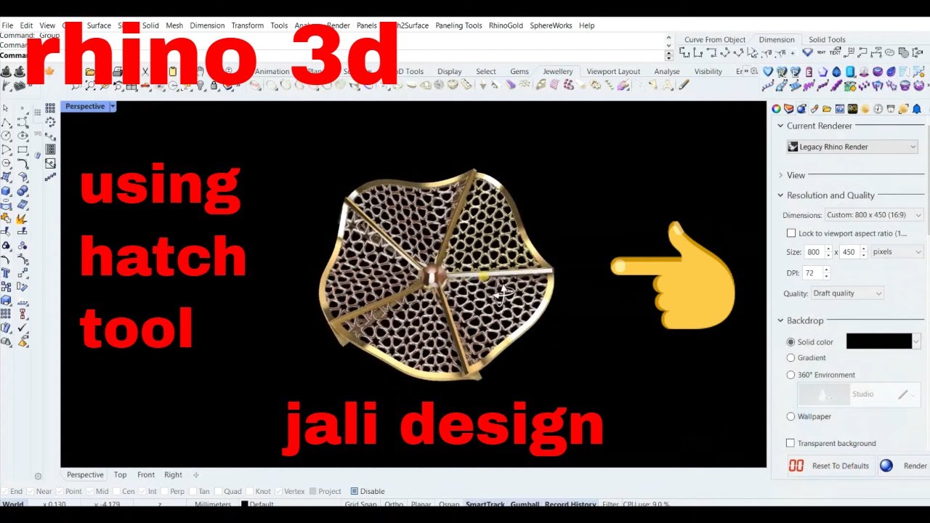Open the solid color swatch dropdown arrow
The width and height of the screenshot is (930, 523).
point(916,341)
